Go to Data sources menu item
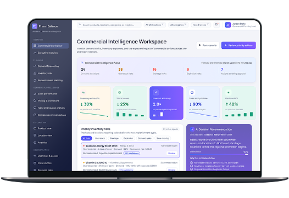This screenshot has height=198, width=289. click(x=50, y=163)
